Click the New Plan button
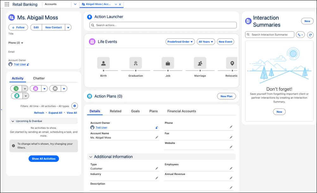Viewport: 317px width, 193px height. click(x=227, y=96)
